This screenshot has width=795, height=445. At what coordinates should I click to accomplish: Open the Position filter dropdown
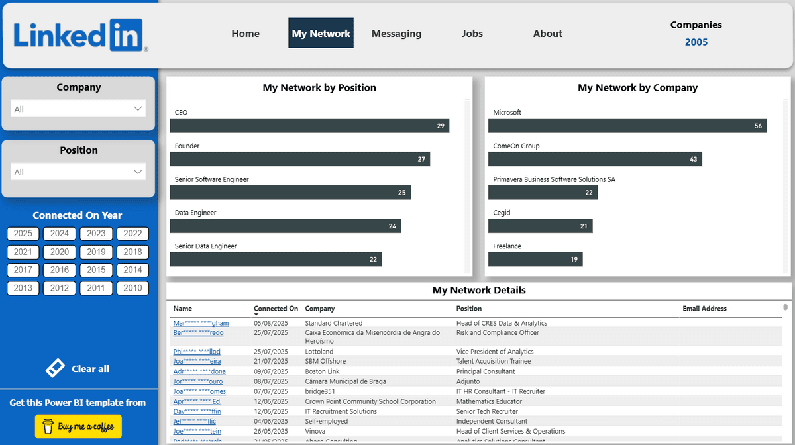79,172
